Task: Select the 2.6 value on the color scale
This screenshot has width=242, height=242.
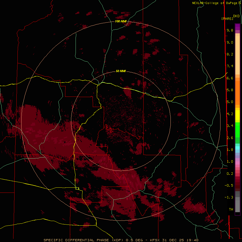Action: (230, 138)
